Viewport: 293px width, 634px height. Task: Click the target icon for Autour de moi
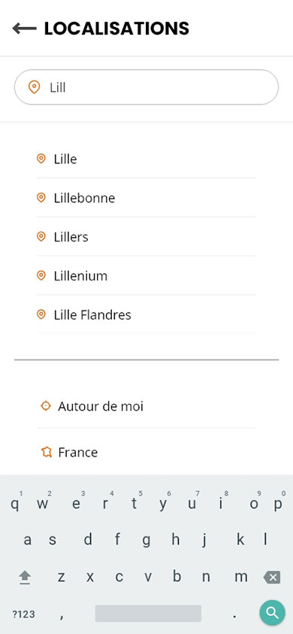point(46,406)
